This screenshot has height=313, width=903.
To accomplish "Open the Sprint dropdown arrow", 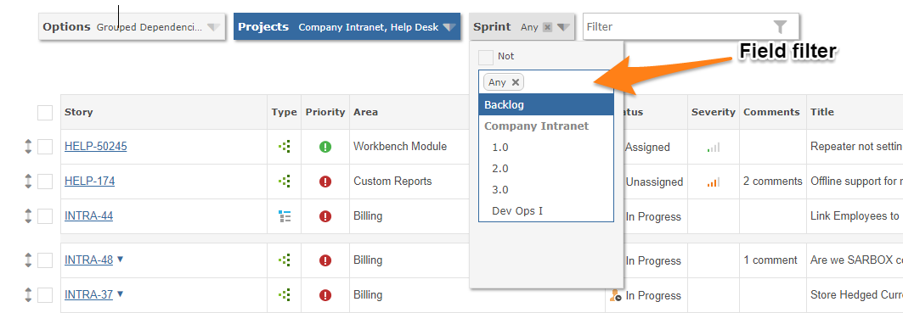I will pyautogui.click(x=563, y=27).
